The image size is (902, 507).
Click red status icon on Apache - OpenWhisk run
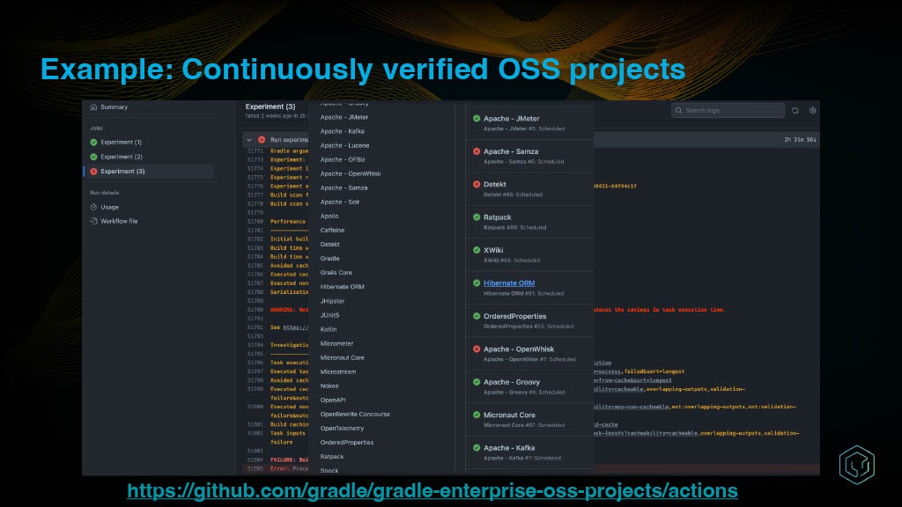477,349
